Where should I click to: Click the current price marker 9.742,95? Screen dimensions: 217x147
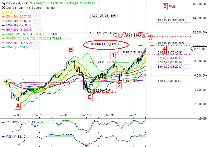[x=199, y=49]
